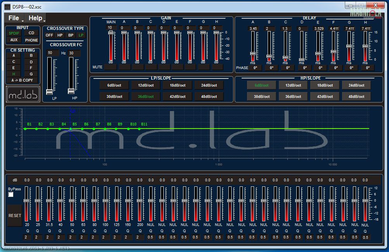Set LP slope to 48dB/oct
Viewport: 389px width, 252px height.
[209, 97]
